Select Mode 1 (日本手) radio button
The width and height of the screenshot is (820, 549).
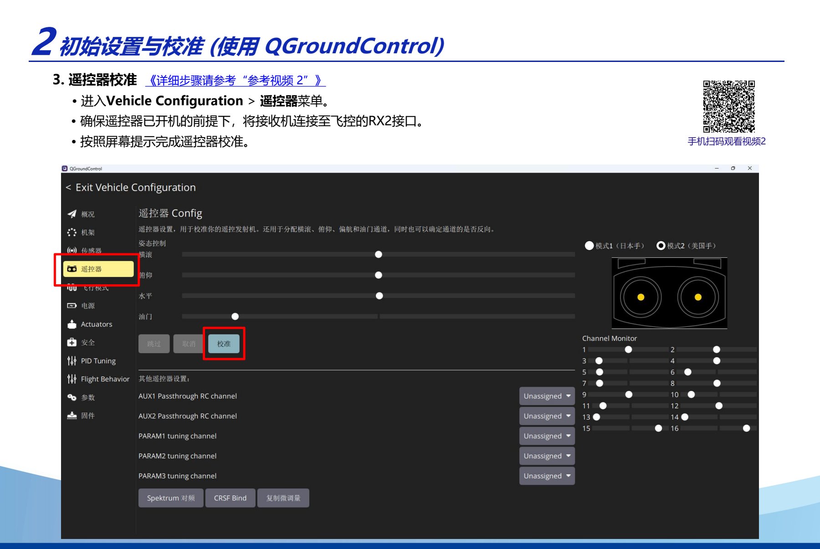click(589, 246)
